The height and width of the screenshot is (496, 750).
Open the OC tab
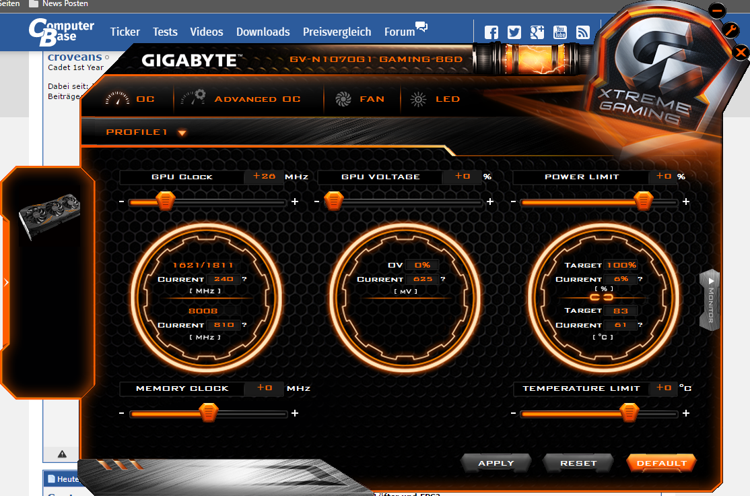[x=130, y=98]
